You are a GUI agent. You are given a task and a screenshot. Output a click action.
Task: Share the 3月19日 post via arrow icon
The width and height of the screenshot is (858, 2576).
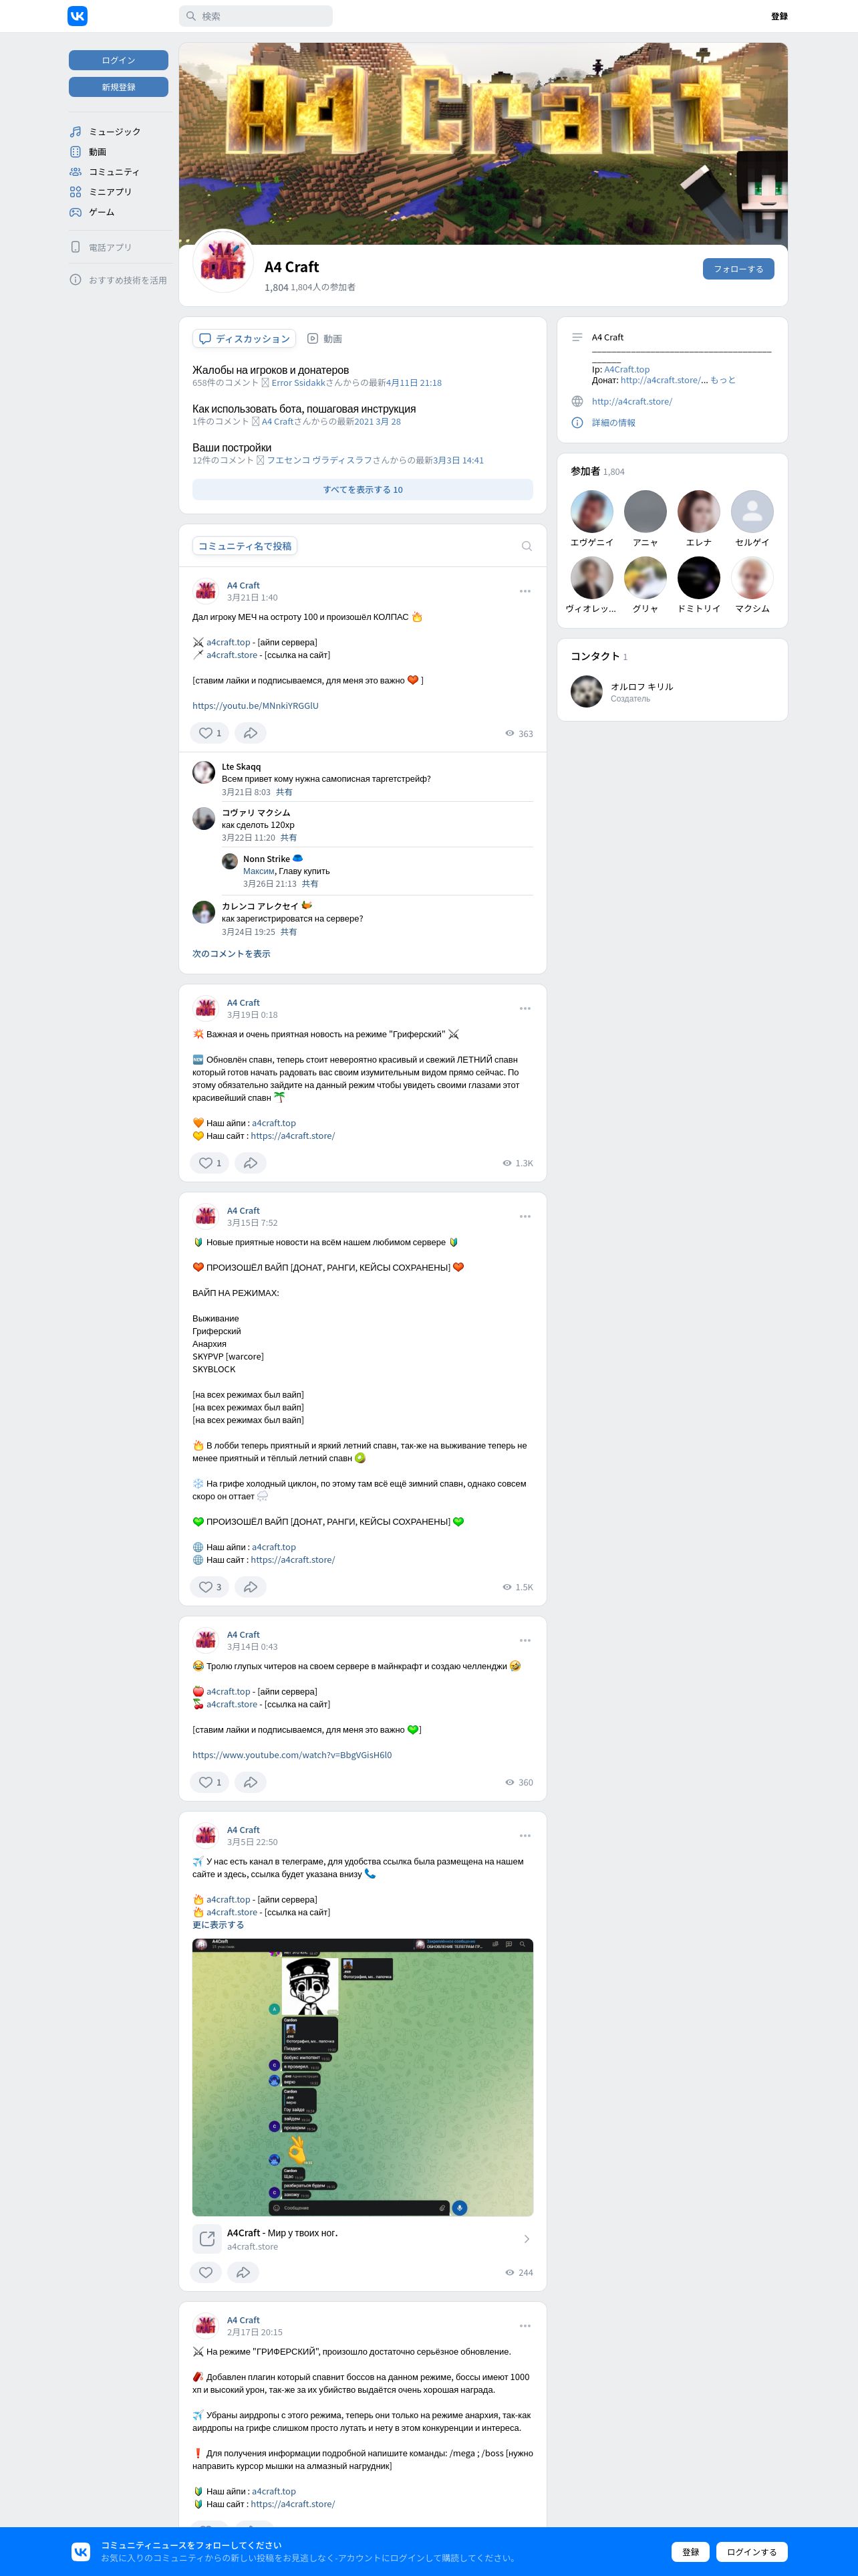[x=251, y=1163]
